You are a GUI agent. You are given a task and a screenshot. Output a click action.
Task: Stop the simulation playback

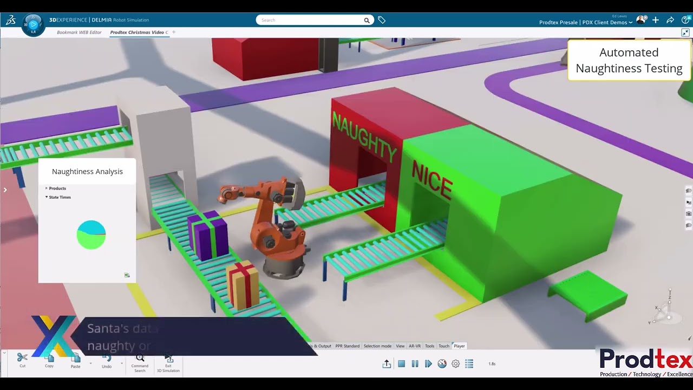pyautogui.click(x=401, y=364)
